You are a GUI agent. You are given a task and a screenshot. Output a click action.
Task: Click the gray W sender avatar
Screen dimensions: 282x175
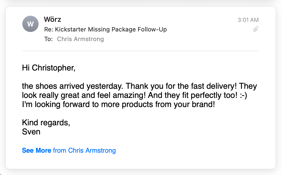pyautogui.click(x=30, y=24)
